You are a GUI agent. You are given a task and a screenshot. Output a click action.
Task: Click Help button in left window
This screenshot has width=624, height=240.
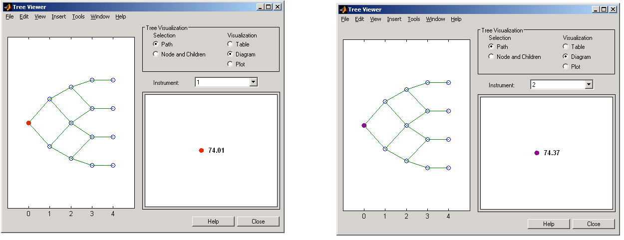213,222
